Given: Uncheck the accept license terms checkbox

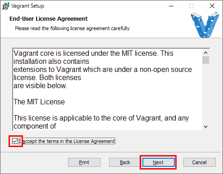Looking at the screenshot, I should (x=15, y=141).
